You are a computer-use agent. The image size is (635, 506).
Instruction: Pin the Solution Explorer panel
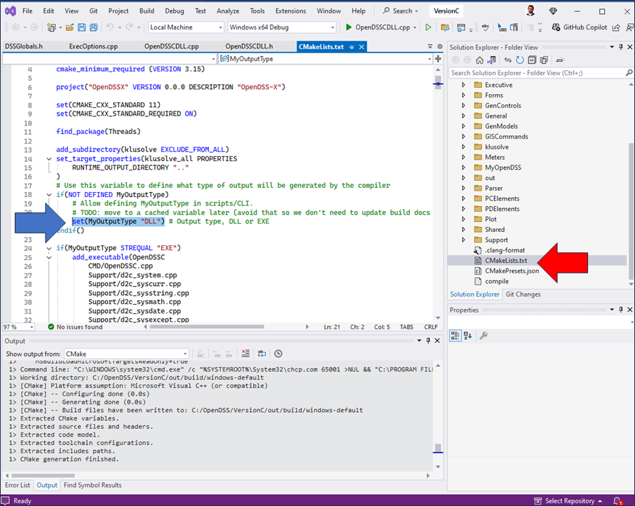[x=620, y=47]
